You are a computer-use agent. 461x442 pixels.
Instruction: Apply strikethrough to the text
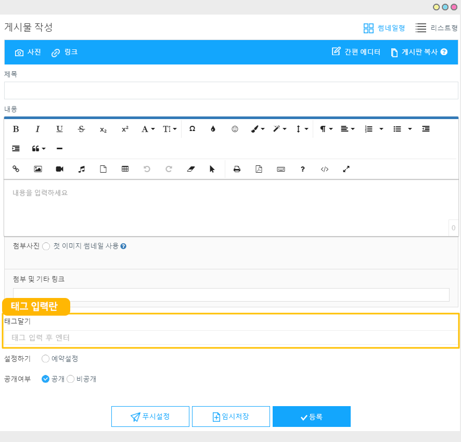(81, 129)
